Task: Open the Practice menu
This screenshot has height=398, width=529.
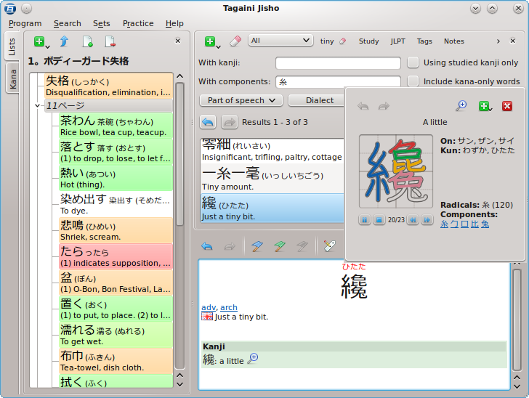Action: [138, 23]
